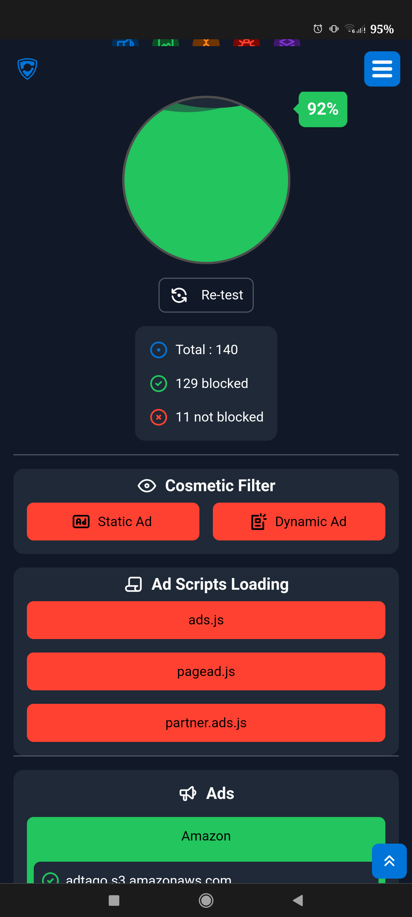Tap the eye icon beside Cosmetic Filter

click(x=147, y=485)
